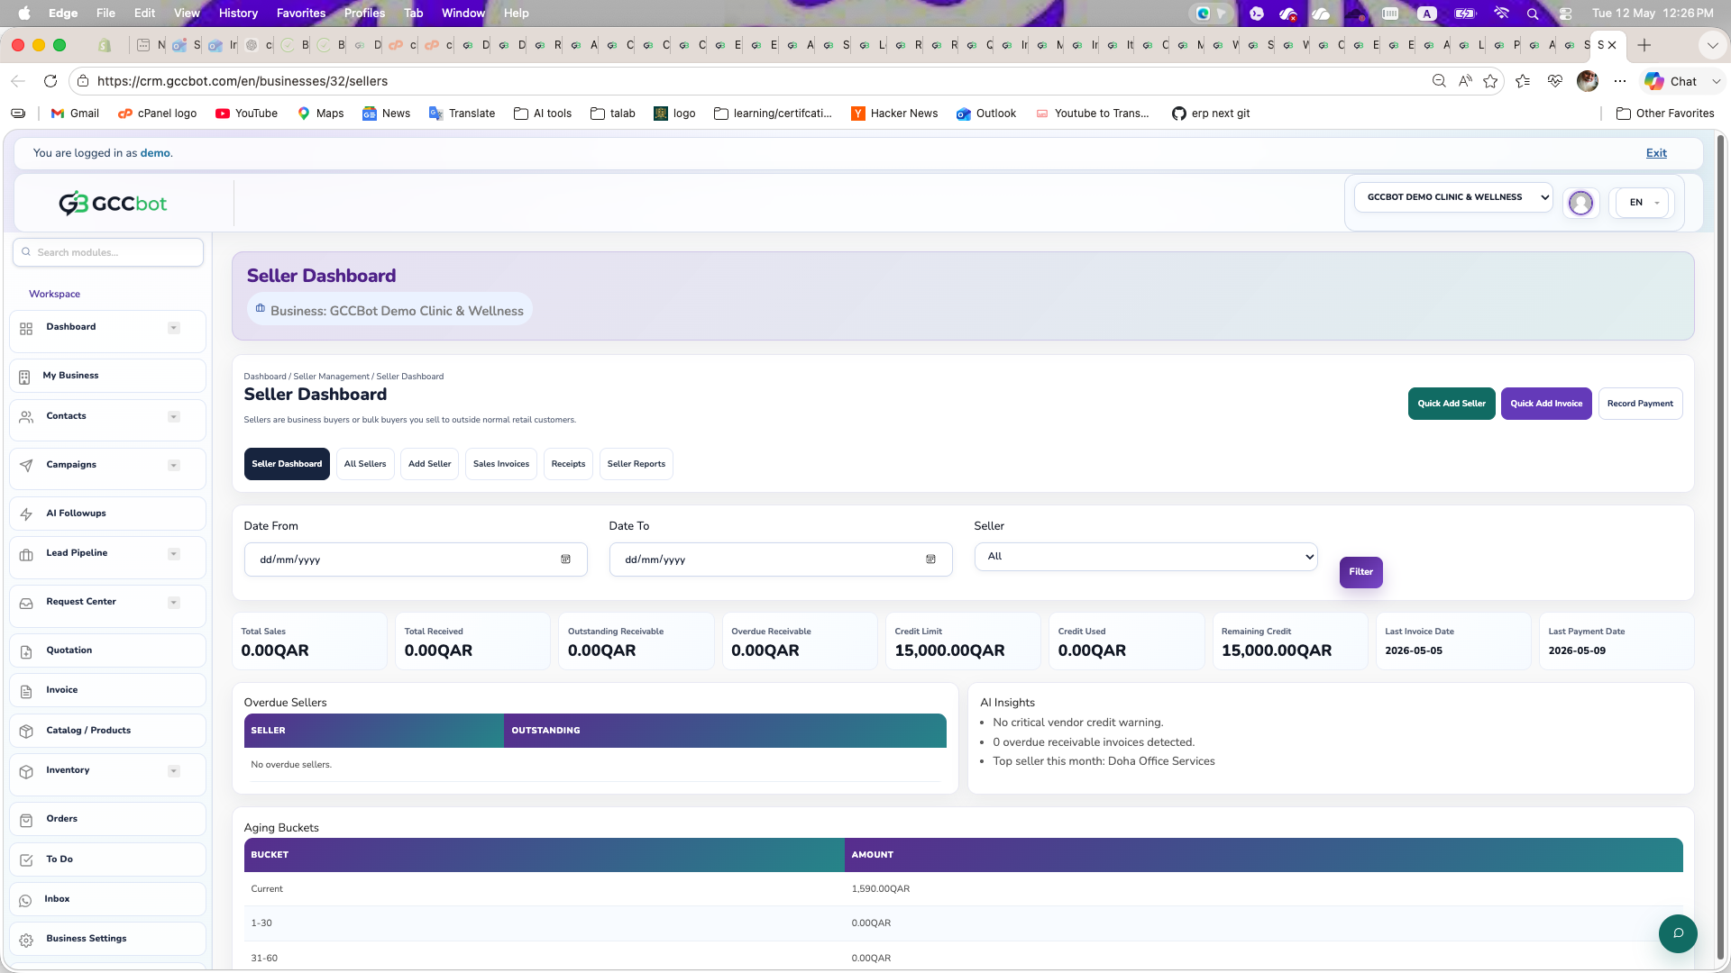Open the Other Favorites bookmarks folder
This screenshot has width=1731, height=973.
(x=1665, y=114)
